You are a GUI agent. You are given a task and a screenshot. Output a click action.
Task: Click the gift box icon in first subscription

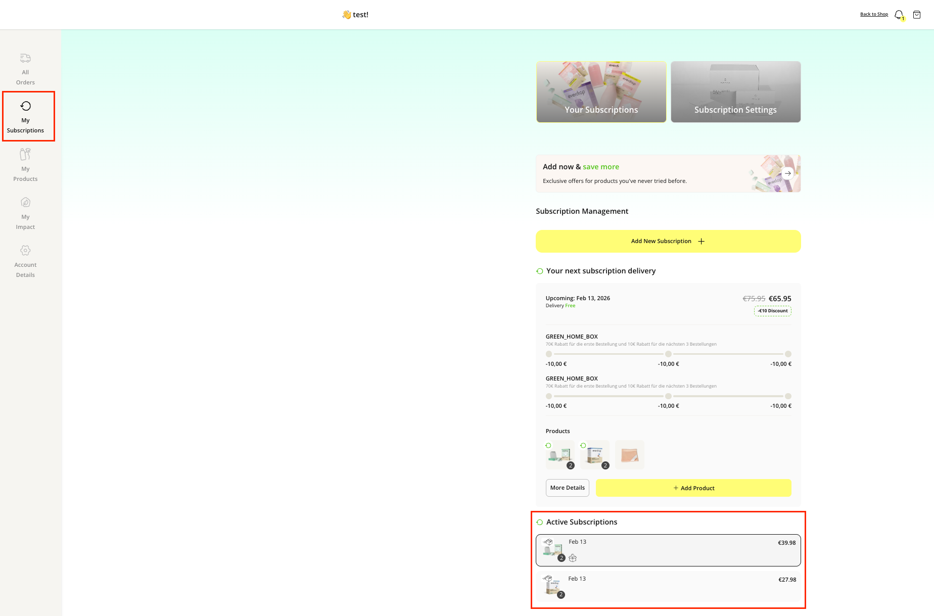click(573, 558)
